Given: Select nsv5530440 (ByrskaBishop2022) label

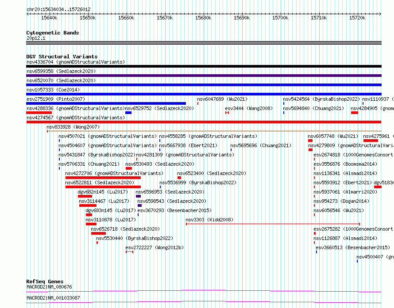Looking at the screenshot, I should click(x=135, y=238).
